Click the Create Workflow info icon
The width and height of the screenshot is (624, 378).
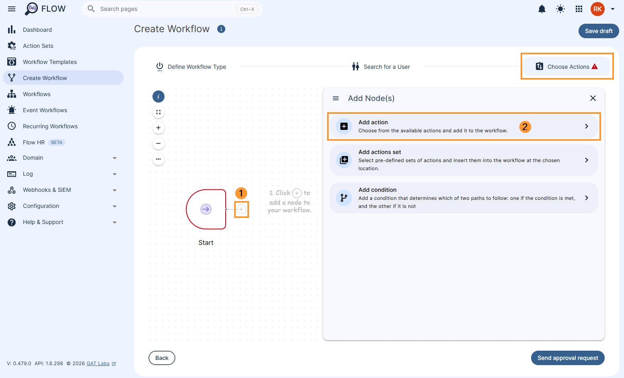[x=221, y=29]
